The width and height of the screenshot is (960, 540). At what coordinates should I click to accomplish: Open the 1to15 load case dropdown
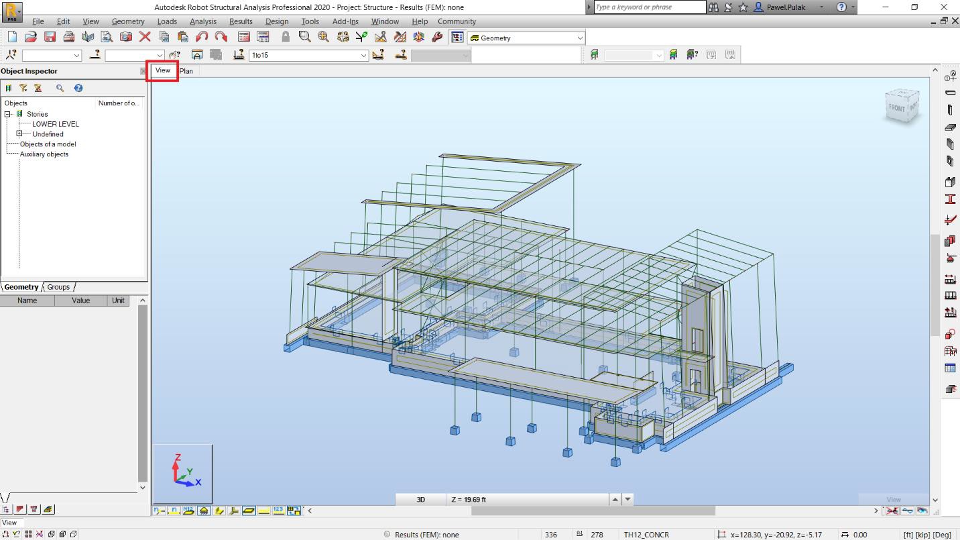[363, 55]
